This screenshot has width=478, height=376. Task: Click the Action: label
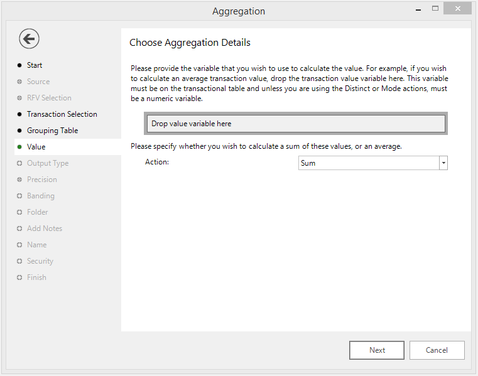coord(157,162)
